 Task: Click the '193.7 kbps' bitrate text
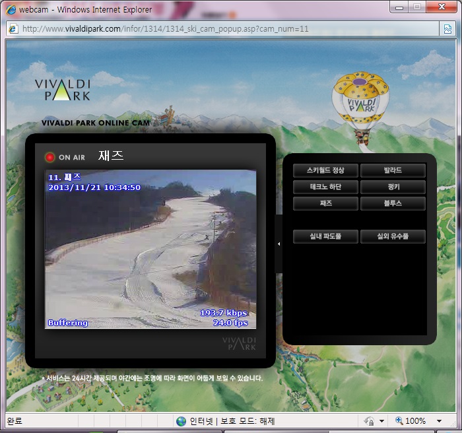tap(224, 313)
